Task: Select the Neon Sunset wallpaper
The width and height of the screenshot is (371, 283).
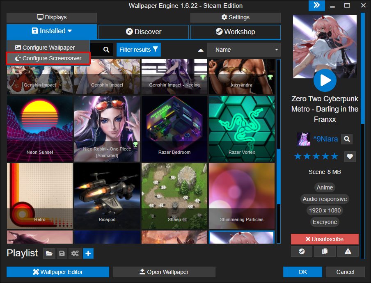Action: click(x=40, y=129)
